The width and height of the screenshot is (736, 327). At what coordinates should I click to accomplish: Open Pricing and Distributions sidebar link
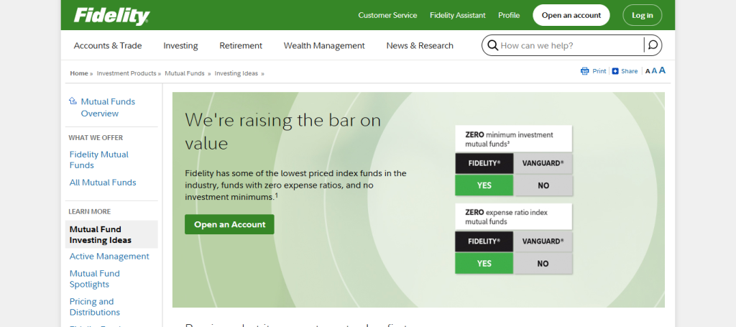[95, 307]
